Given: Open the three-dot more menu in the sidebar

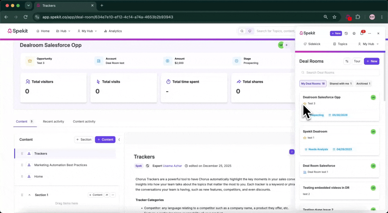Looking at the screenshot, I should [x=370, y=33].
